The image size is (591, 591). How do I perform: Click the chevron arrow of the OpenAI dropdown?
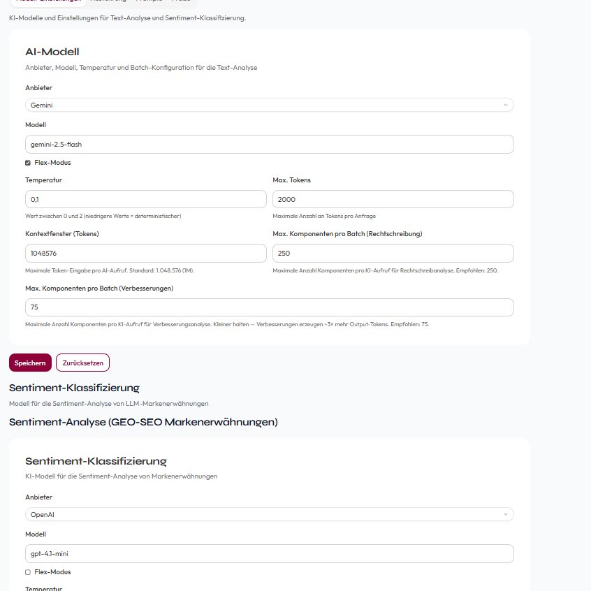click(506, 514)
